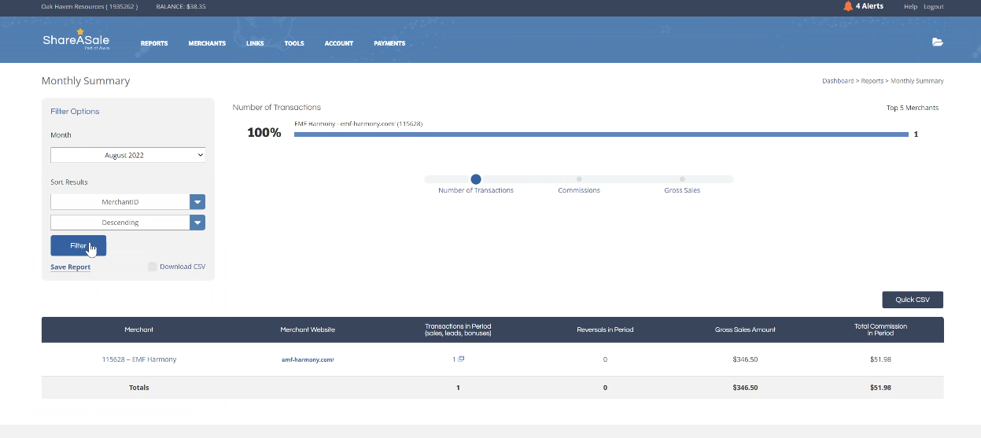Open the Account menu

coord(339,43)
